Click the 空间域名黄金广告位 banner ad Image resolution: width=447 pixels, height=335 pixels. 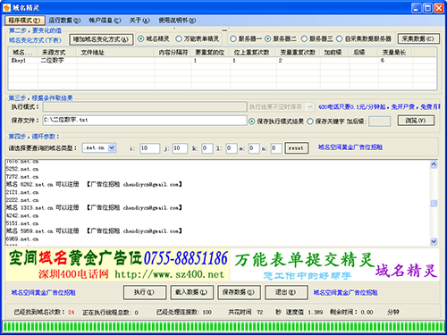point(118,264)
